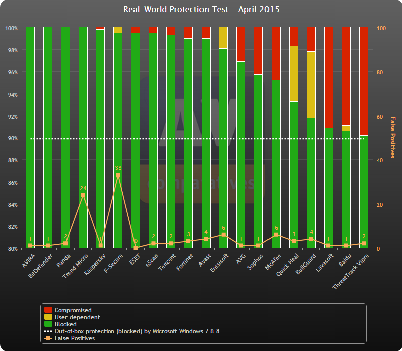Click the Avast axis label

[205, 260]
